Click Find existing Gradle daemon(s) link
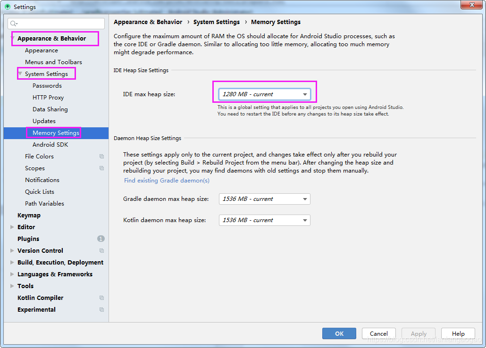Viewport: 486px width, 348px height. (x=167, y=180)
